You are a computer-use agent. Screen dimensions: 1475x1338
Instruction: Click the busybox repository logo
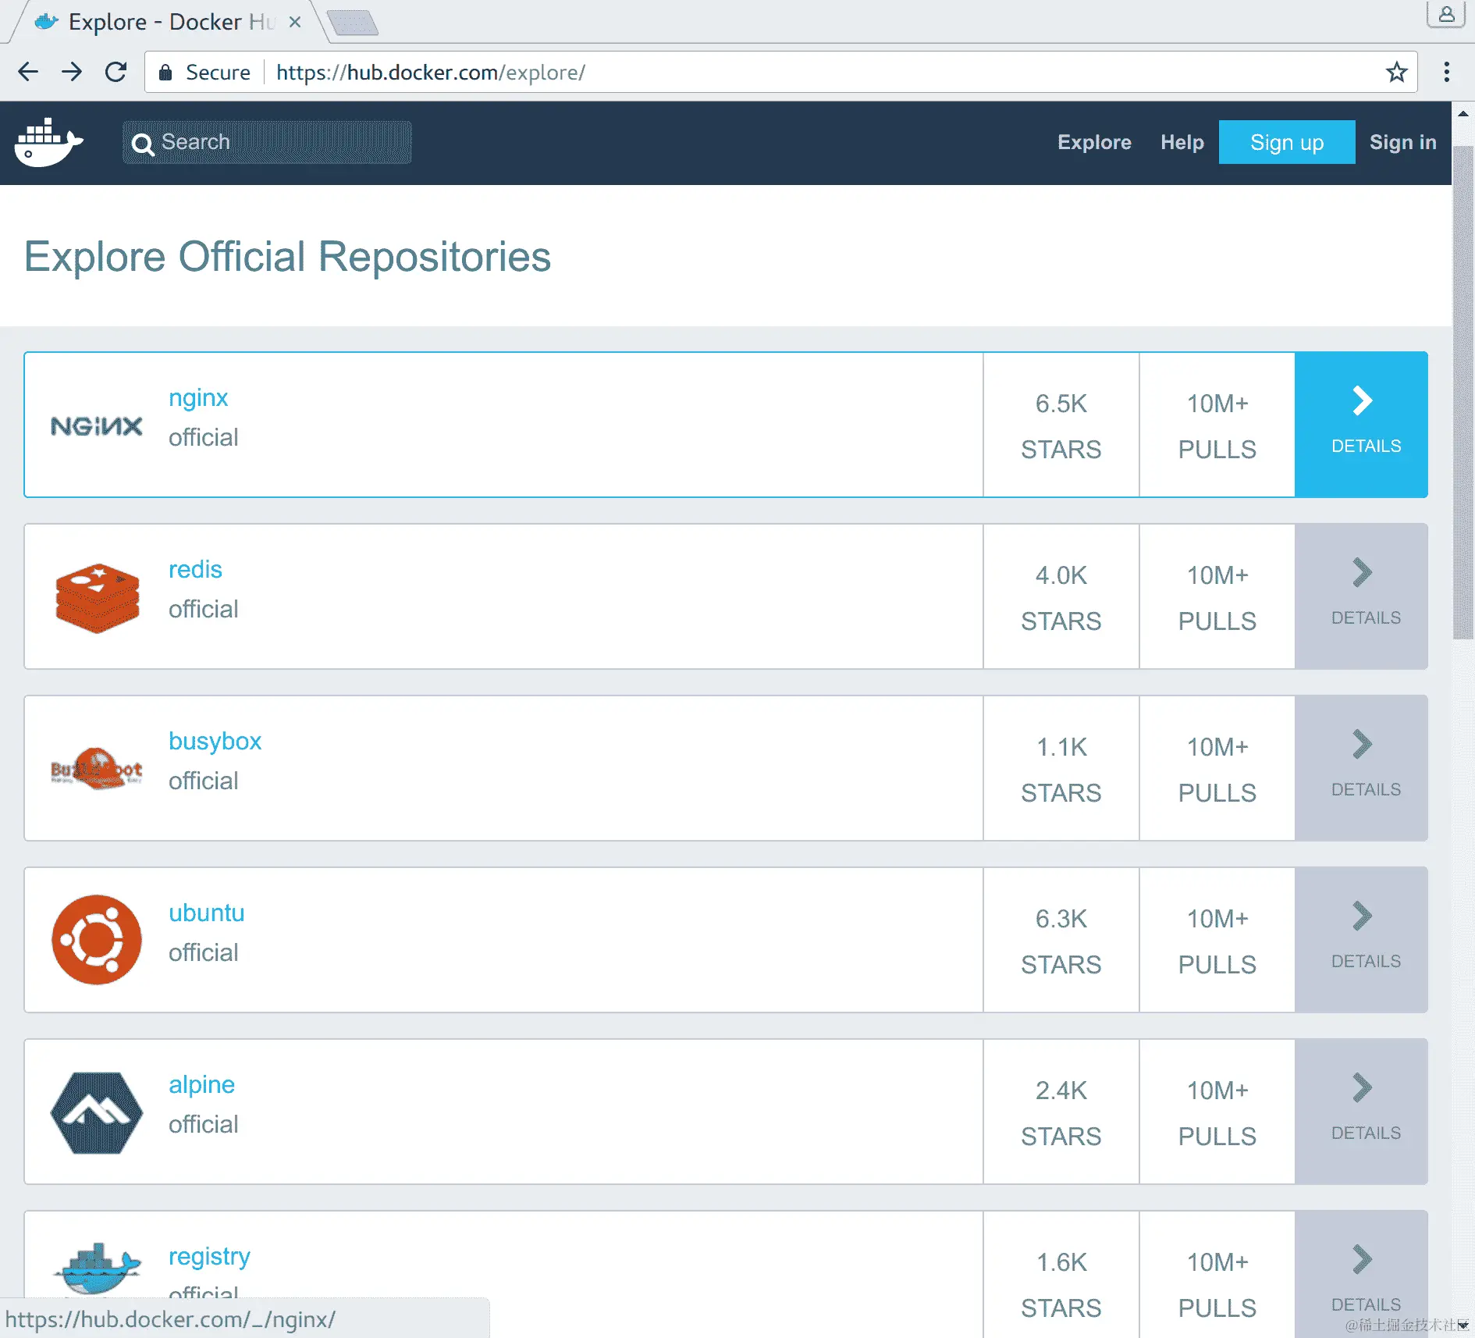tap(97, 769)
